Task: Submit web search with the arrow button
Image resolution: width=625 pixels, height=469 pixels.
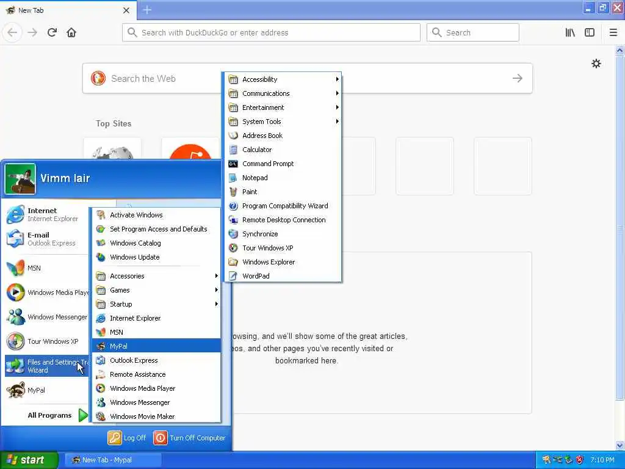Action: [x=518, y=78]
